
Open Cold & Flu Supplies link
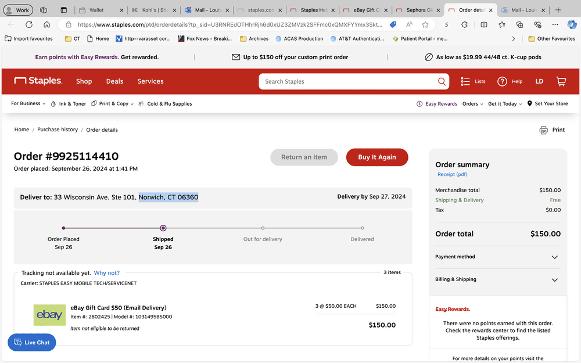pos(165,104)
